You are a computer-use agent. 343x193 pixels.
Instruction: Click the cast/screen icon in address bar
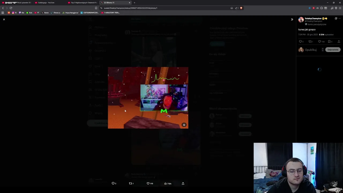click(x=232, y=8)
